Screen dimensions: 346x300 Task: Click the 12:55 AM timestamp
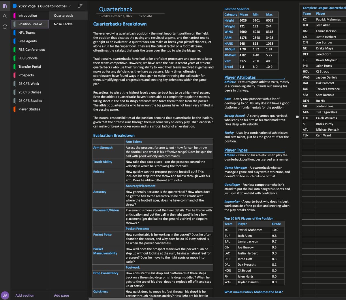tap(145, 16)
